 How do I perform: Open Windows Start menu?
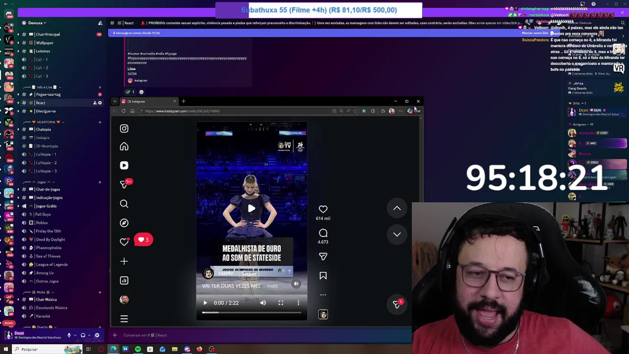[6, 349]
